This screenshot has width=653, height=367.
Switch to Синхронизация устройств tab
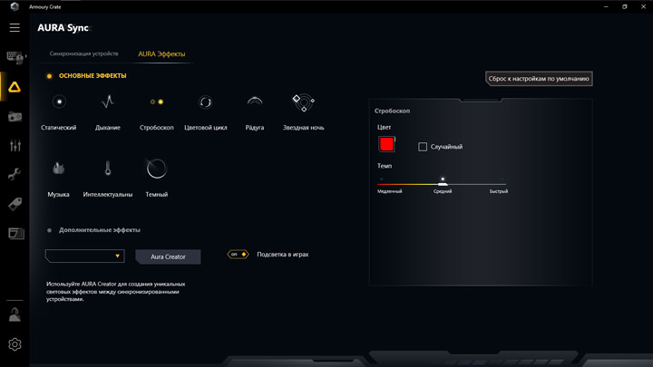pyautogui.click(x=83, y=53)
